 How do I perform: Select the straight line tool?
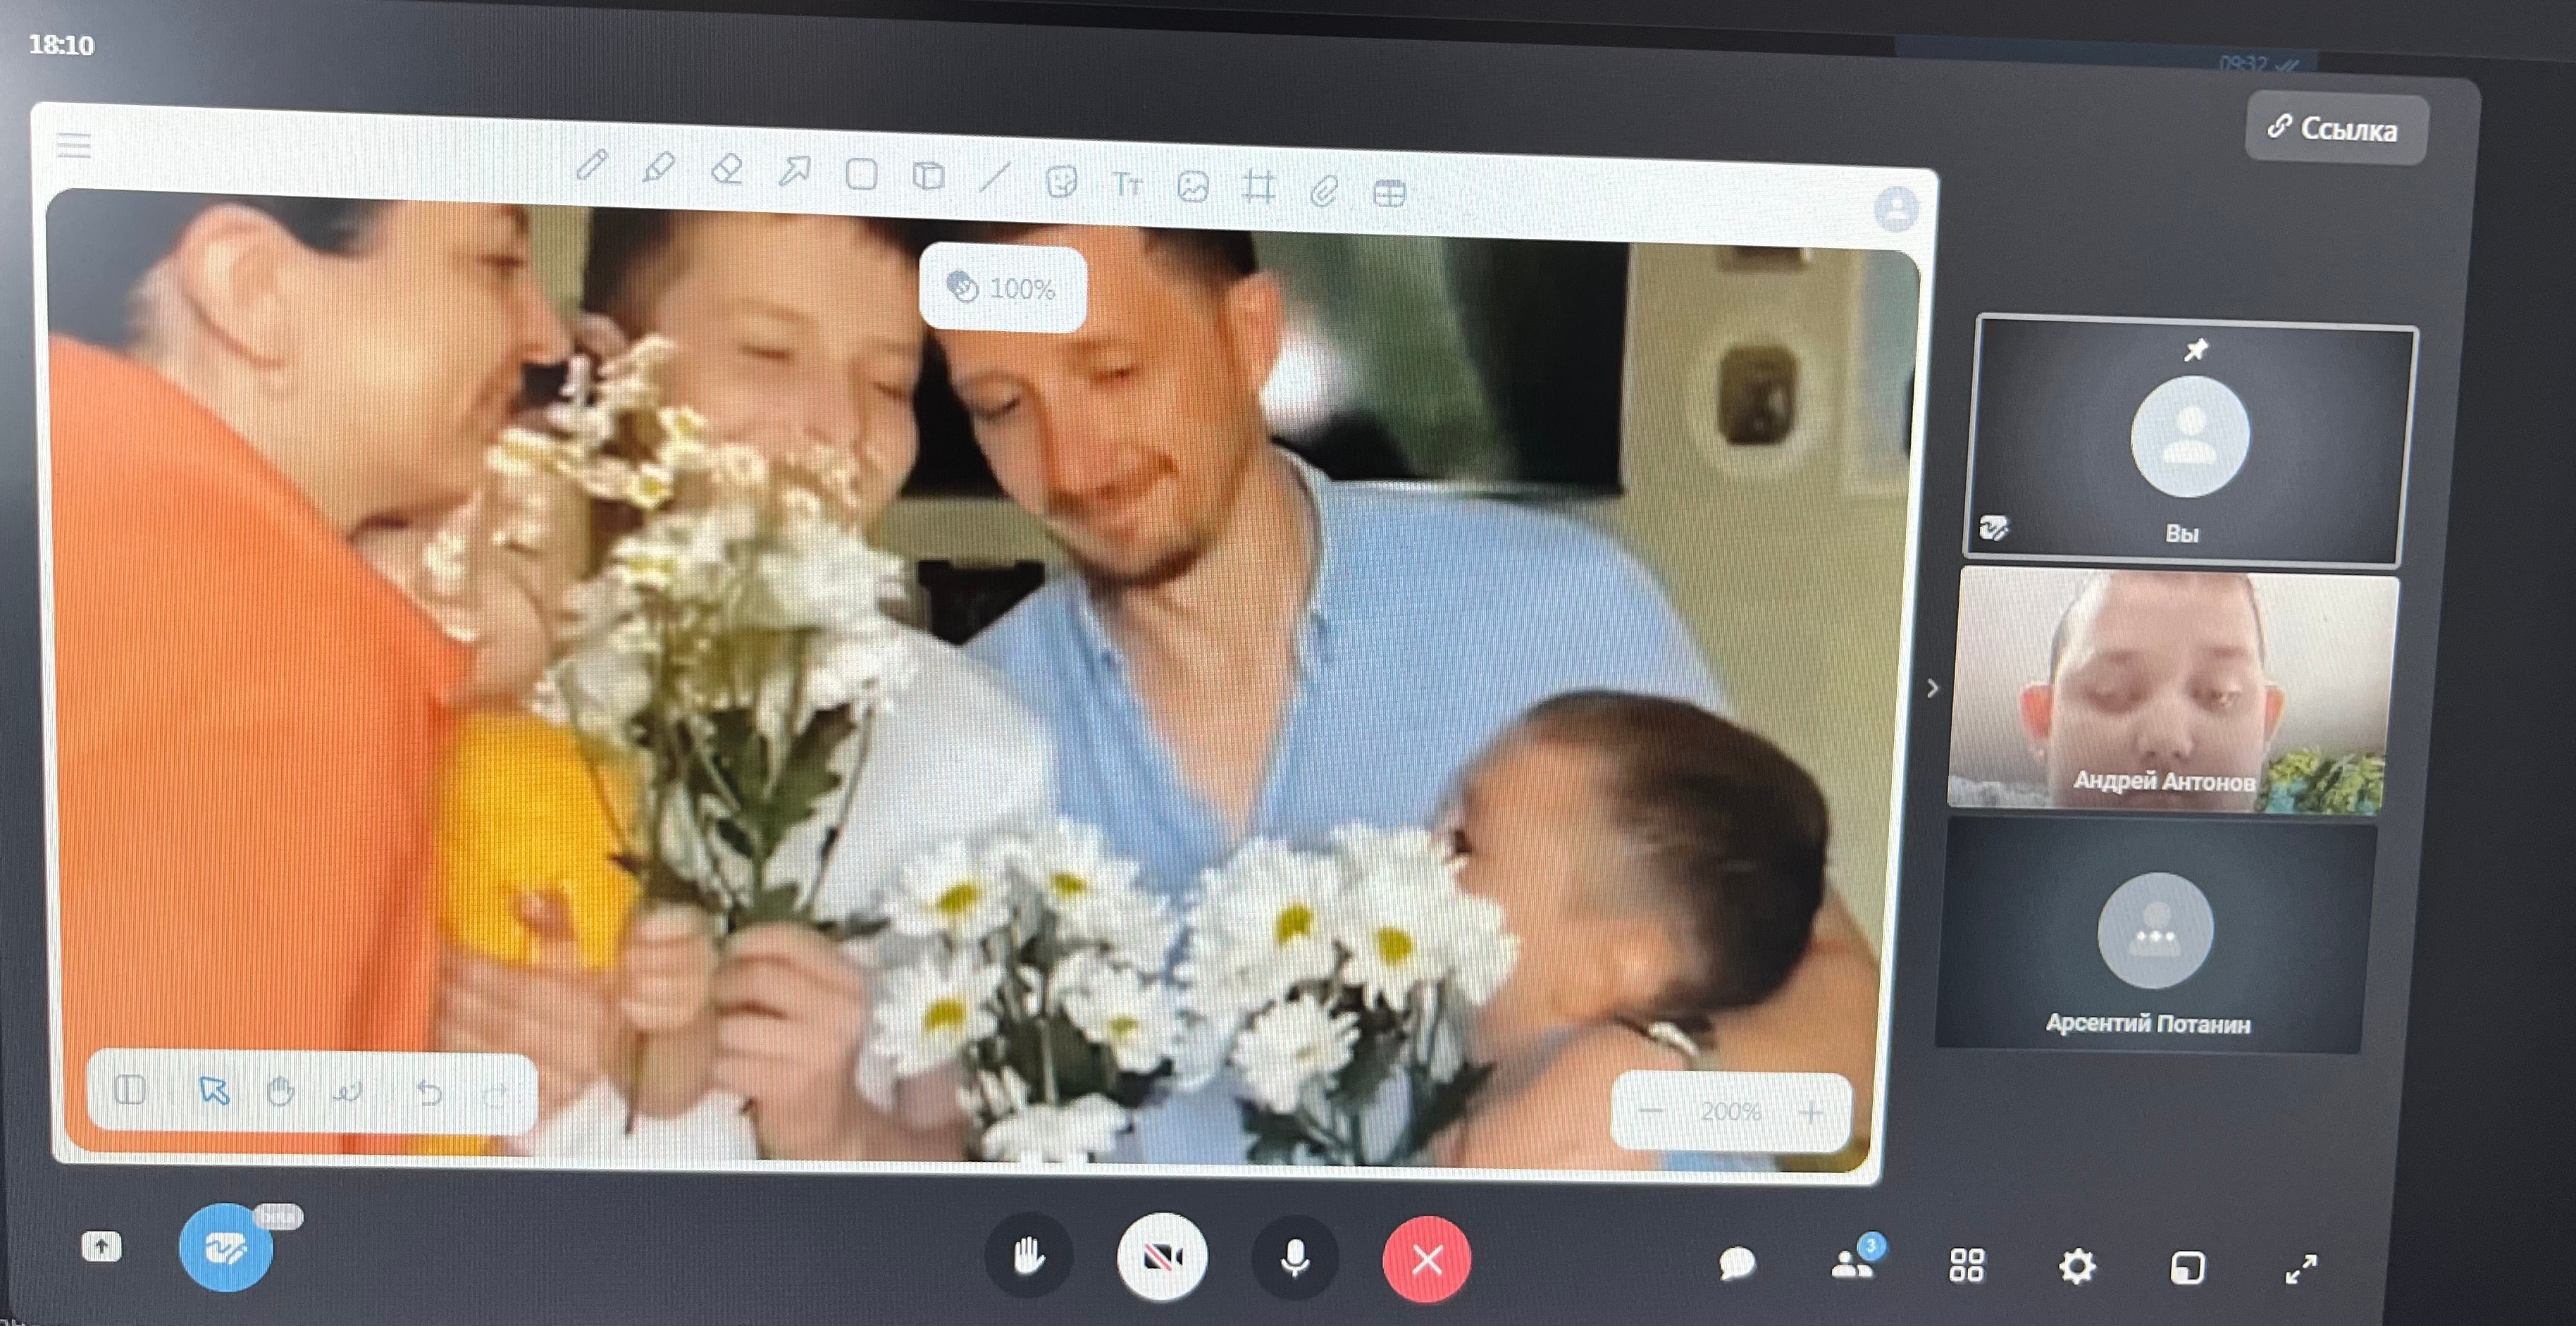pyautogui.click(x=994, y=180)
